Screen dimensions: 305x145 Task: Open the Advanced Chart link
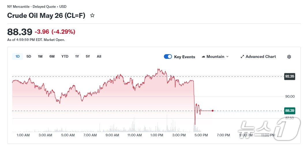[261, 57]
